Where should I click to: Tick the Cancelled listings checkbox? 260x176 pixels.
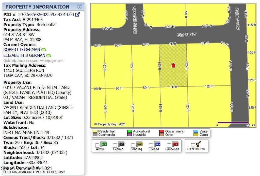click(169, 145)
